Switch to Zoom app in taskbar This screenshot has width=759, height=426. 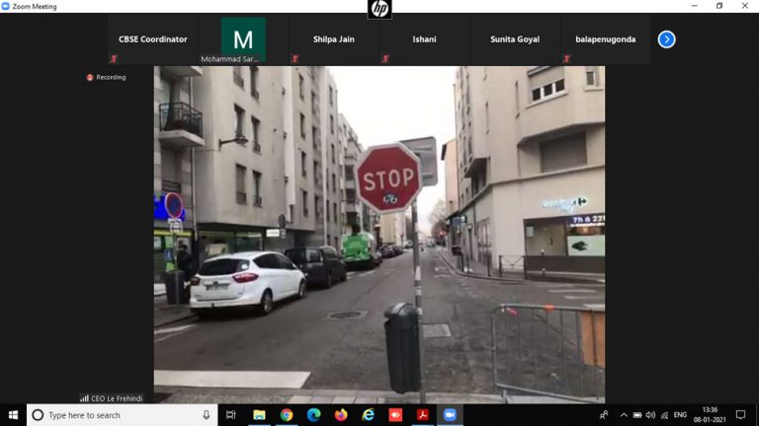tap(451, 415)
